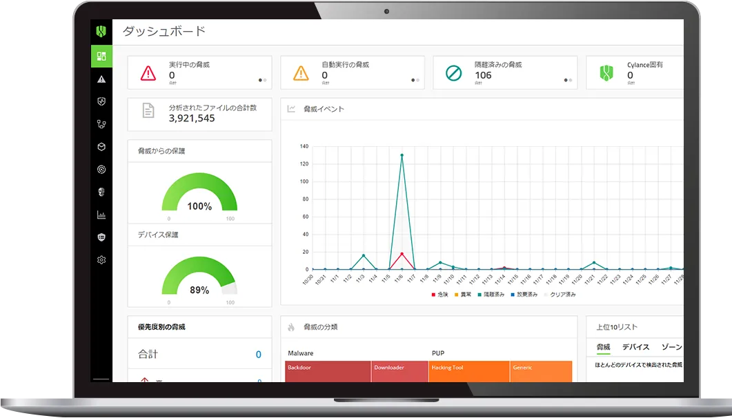Viewport: 732px width, 418px height.
Task: Toggle the 異常 series in chart legend
Action: [463, 295]
